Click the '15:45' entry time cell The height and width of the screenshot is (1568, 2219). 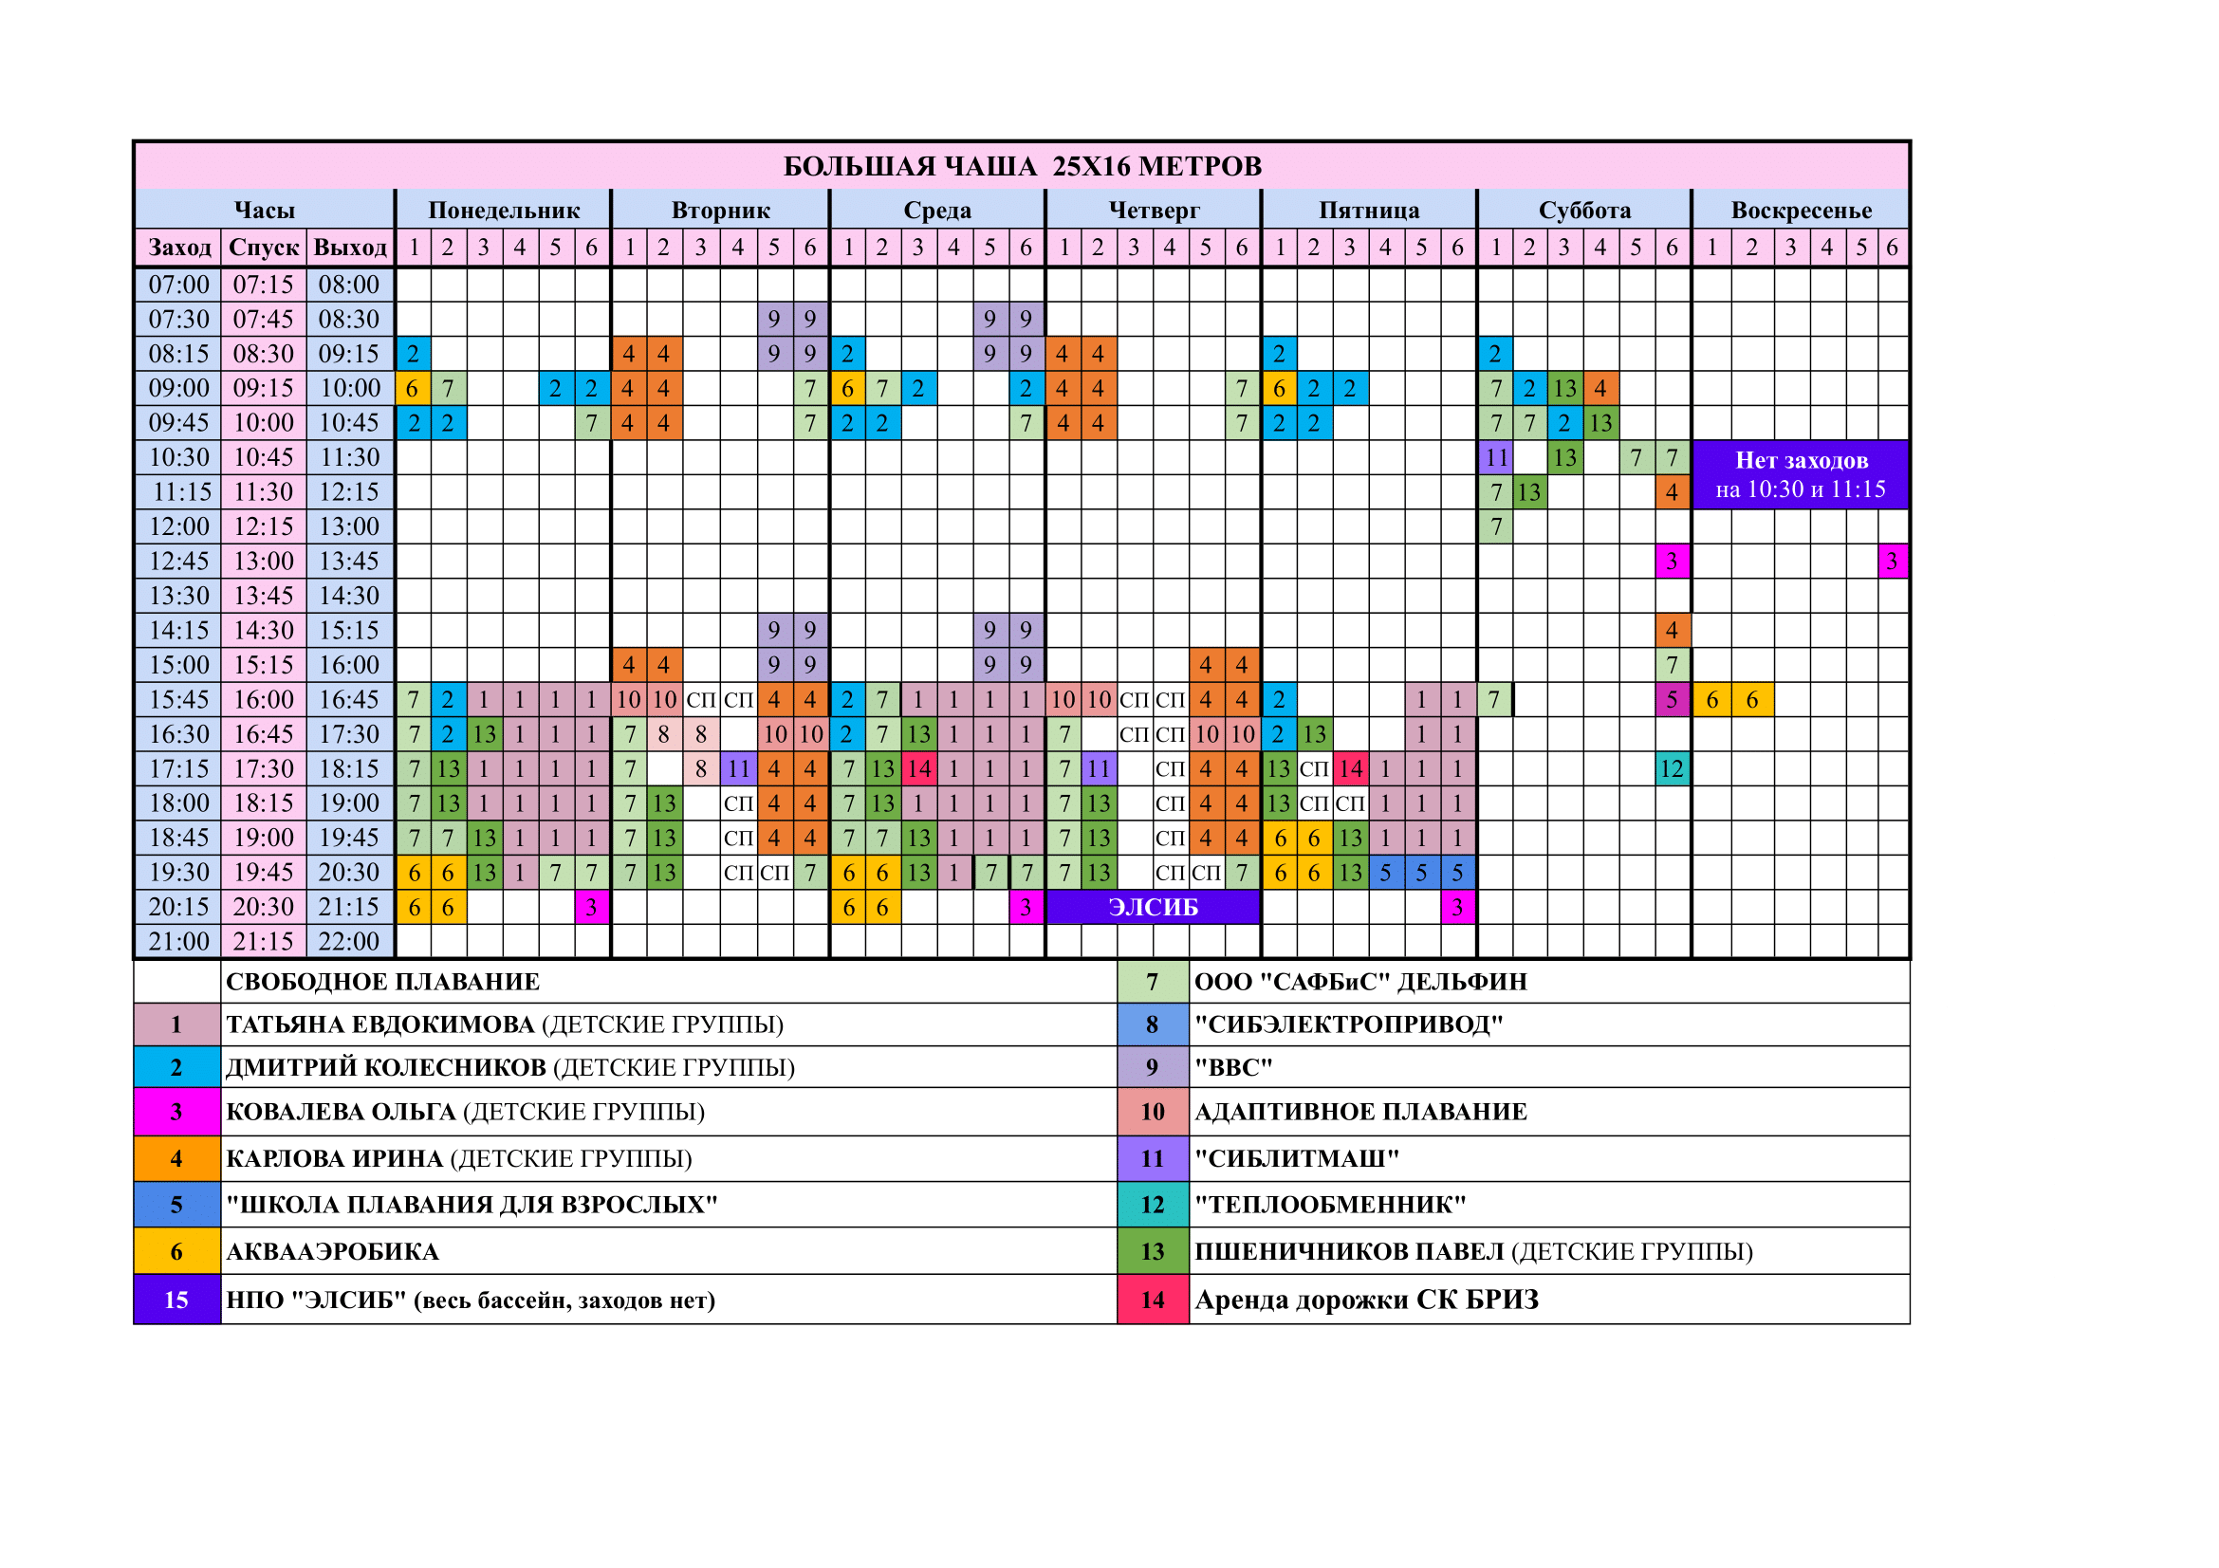click(178, 699)
